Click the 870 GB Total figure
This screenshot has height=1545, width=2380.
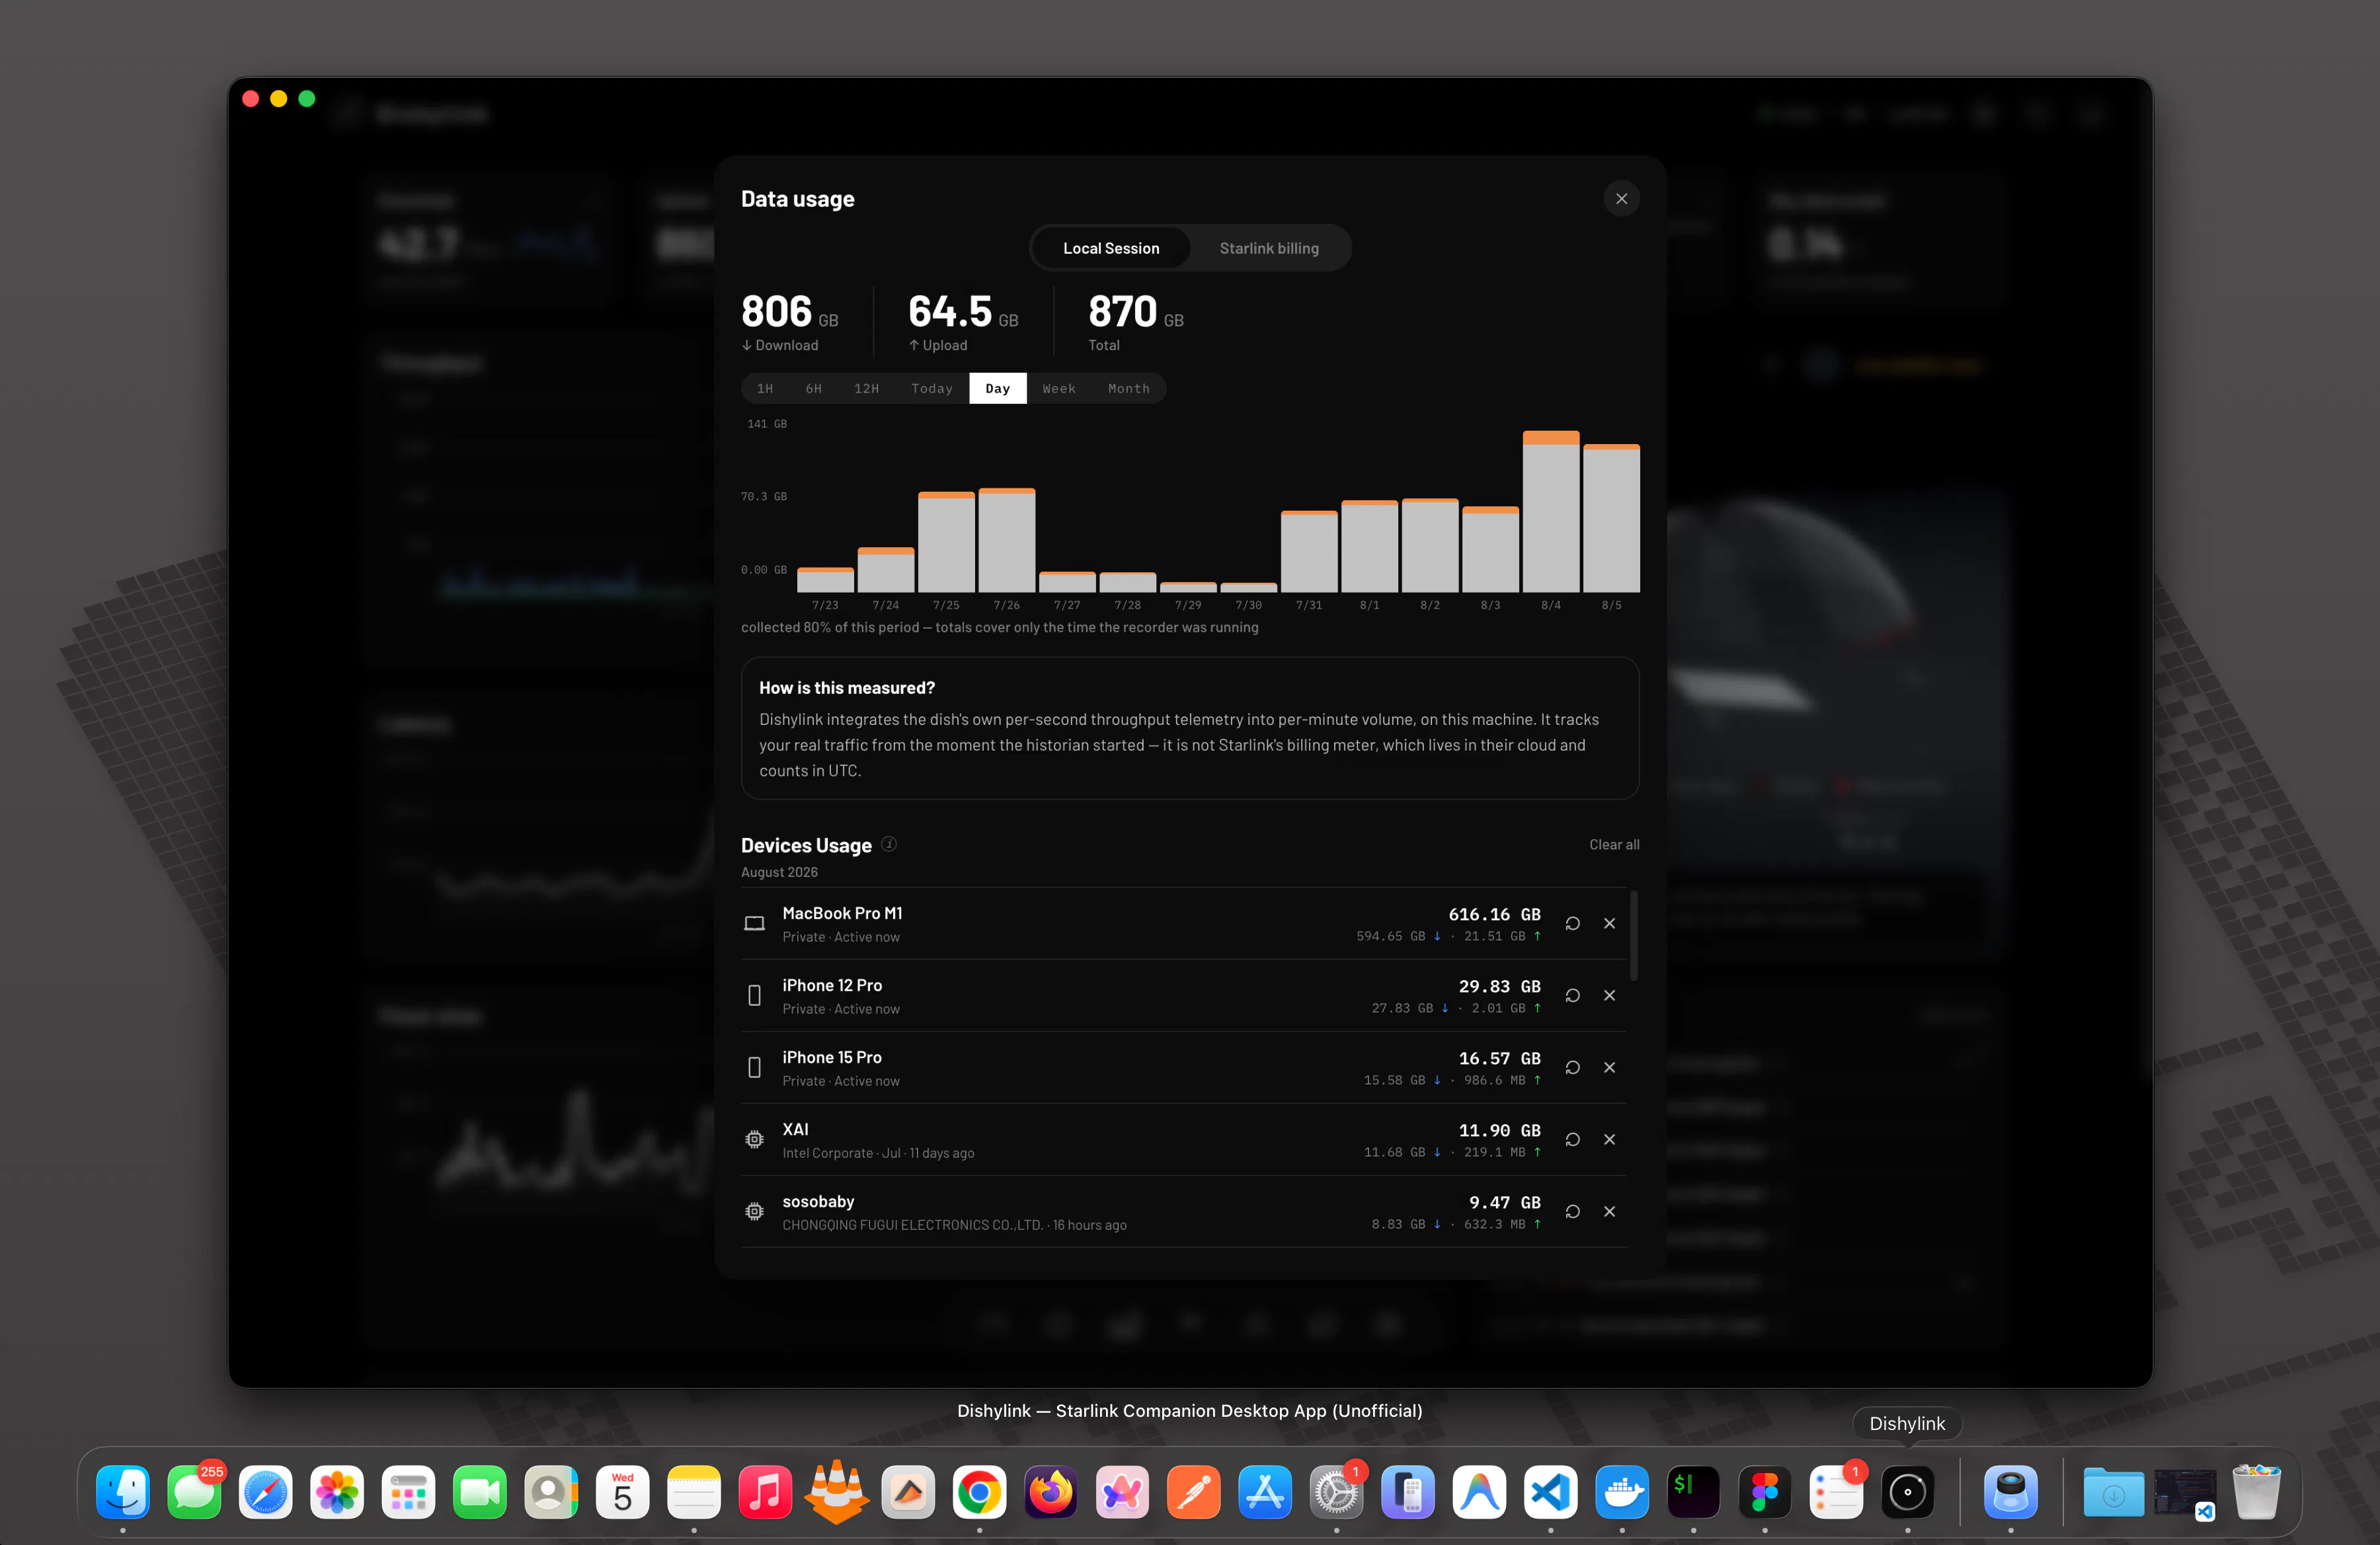[x=1136, y=312]
